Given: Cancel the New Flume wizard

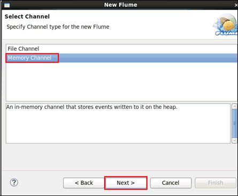Looking at the screenshot, I should click(x=171, y=183).
